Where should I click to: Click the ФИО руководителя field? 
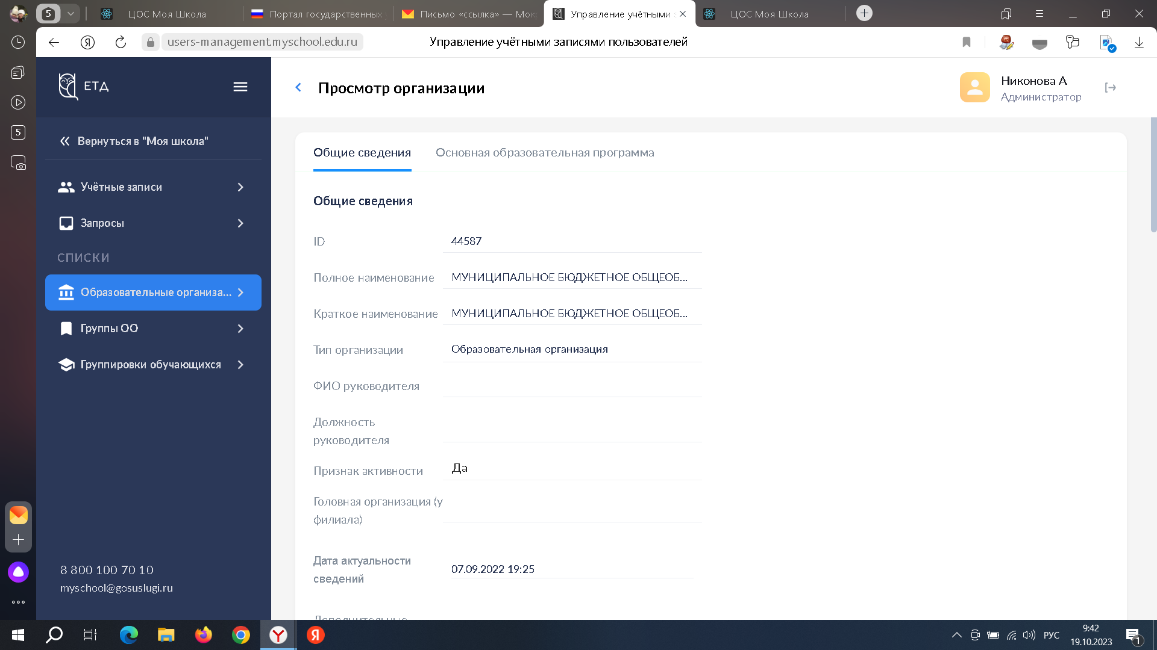pos(571,386)
